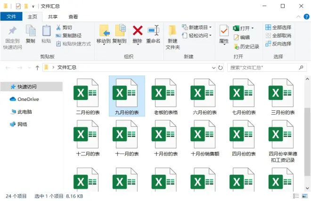Select OneDrive in navigation pane

click(x=24, y=99)
